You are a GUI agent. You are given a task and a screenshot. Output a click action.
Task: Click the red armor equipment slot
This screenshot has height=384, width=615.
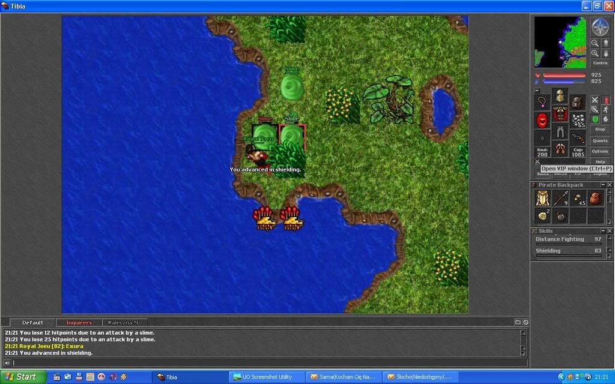click(x=560, y=113)
